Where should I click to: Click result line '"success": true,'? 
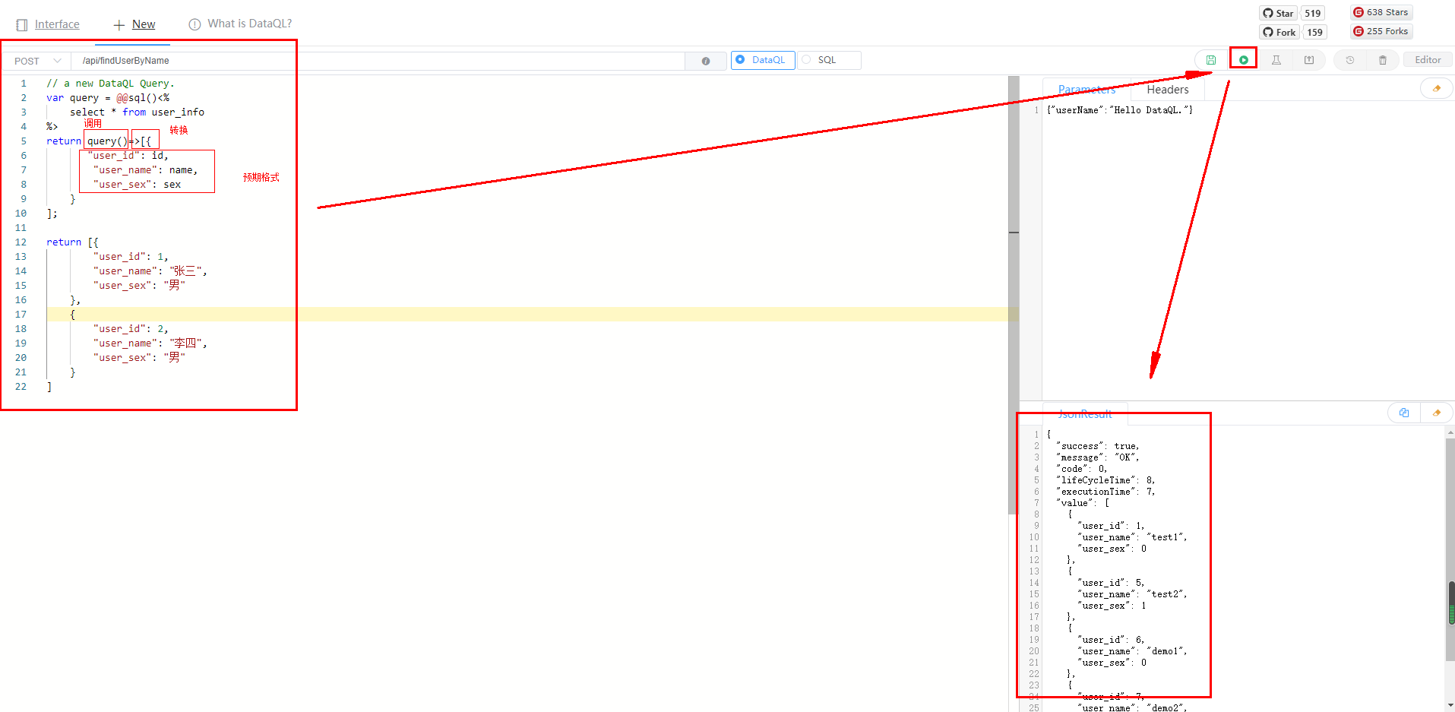coord(1098,446)
